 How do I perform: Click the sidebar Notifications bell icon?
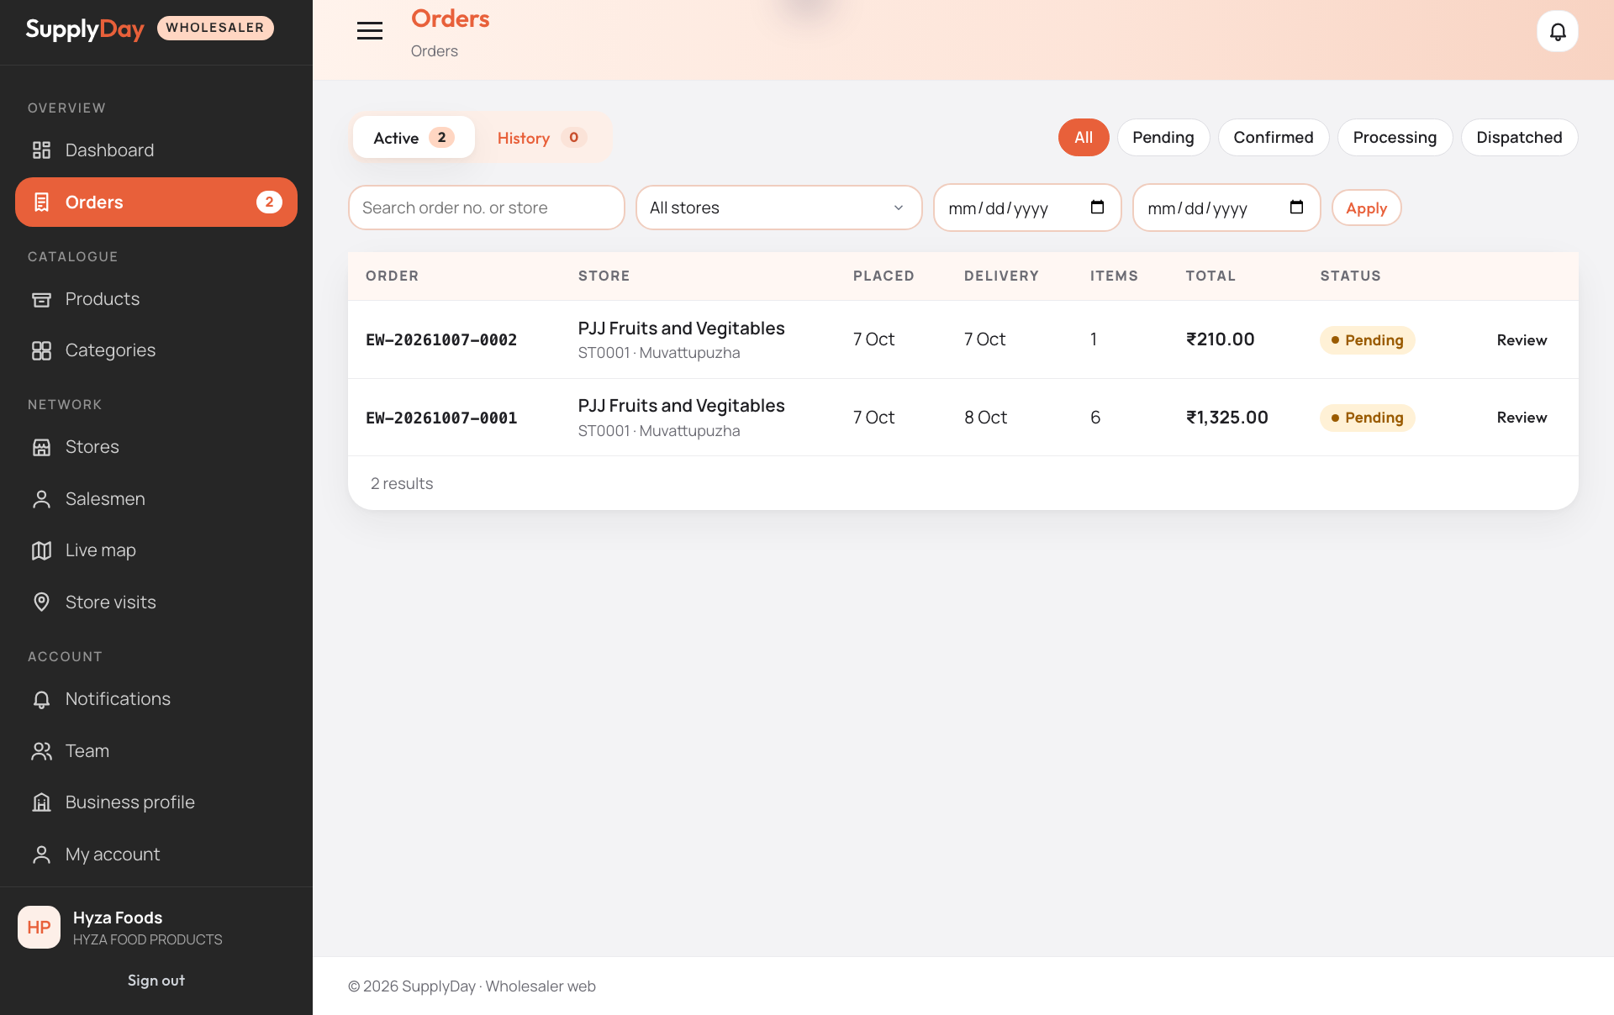pyautogui.click(x=41, y=699)
